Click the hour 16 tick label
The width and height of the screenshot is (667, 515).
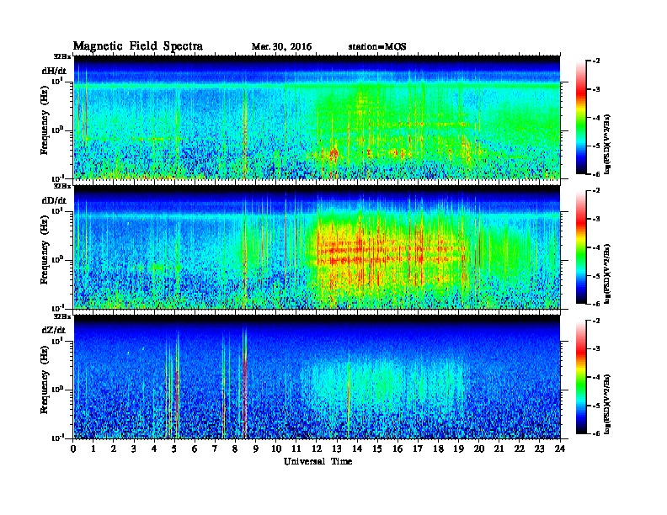pyautogui.click(x=398, y=449)
